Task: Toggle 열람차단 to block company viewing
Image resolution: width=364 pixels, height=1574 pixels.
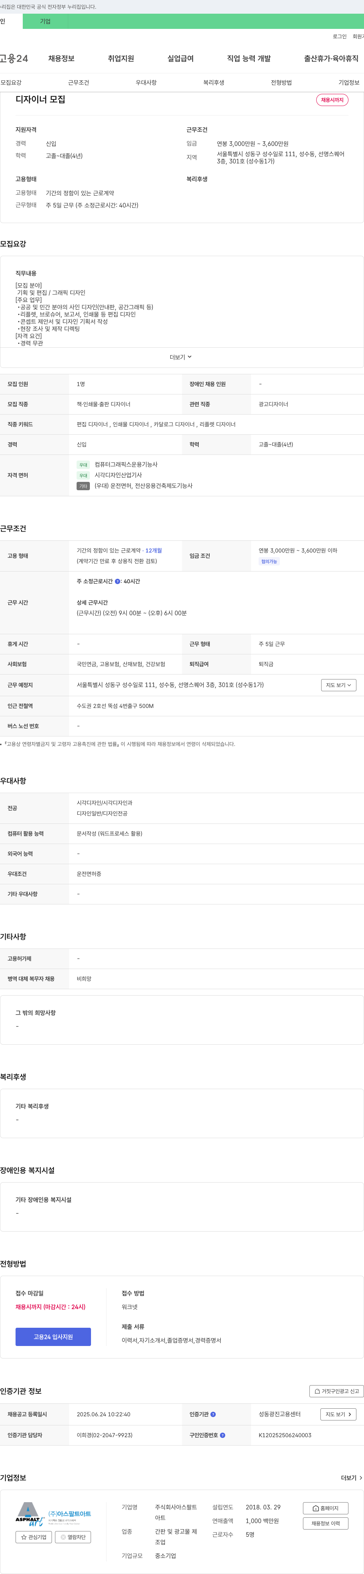Action: coord(73,1537)
